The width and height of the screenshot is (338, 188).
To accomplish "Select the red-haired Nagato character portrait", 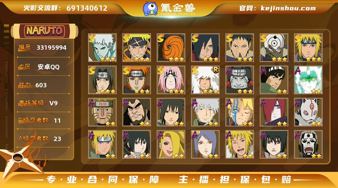I will [274, 112].
